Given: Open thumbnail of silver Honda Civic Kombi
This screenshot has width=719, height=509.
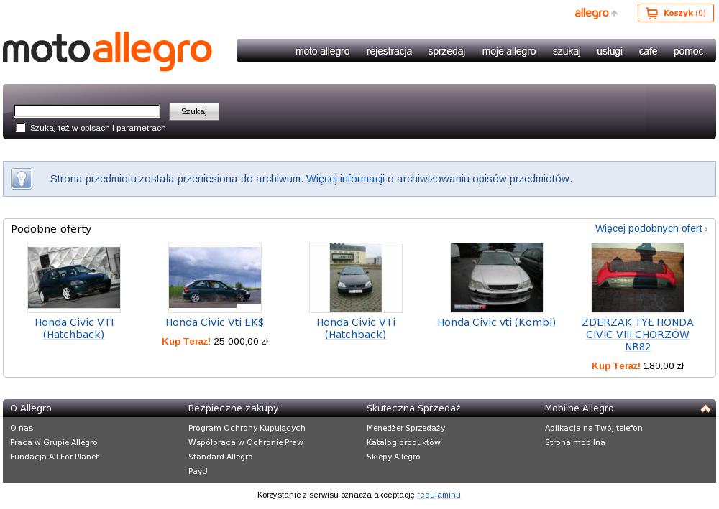Looking at the screenshot, I should click(497, 278).
